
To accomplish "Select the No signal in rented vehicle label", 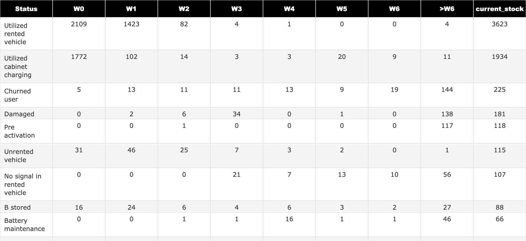I will pyautogui.click(x=23, y=184).
